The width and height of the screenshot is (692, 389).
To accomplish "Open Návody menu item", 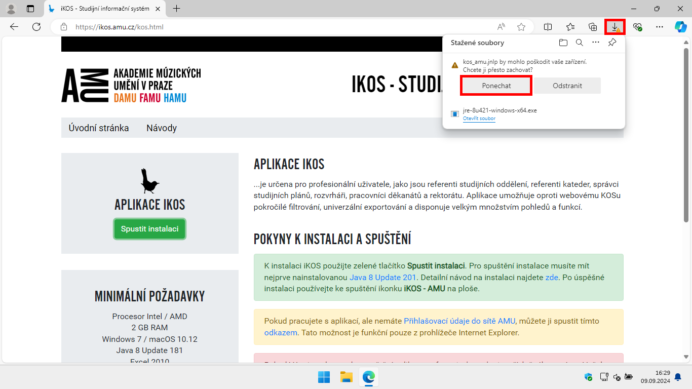I will tap(162, 128).
